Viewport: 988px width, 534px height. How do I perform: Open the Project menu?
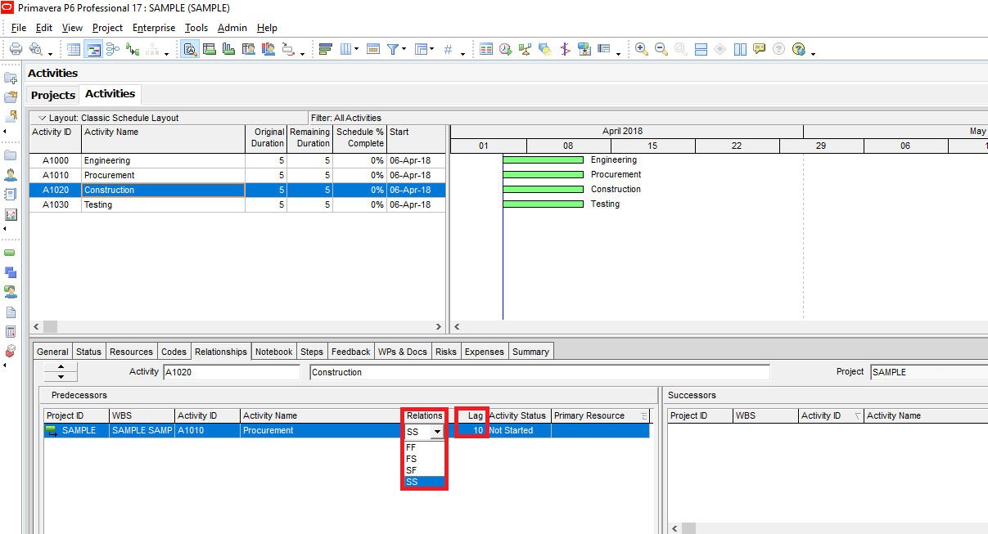click(x=107, y=28)
